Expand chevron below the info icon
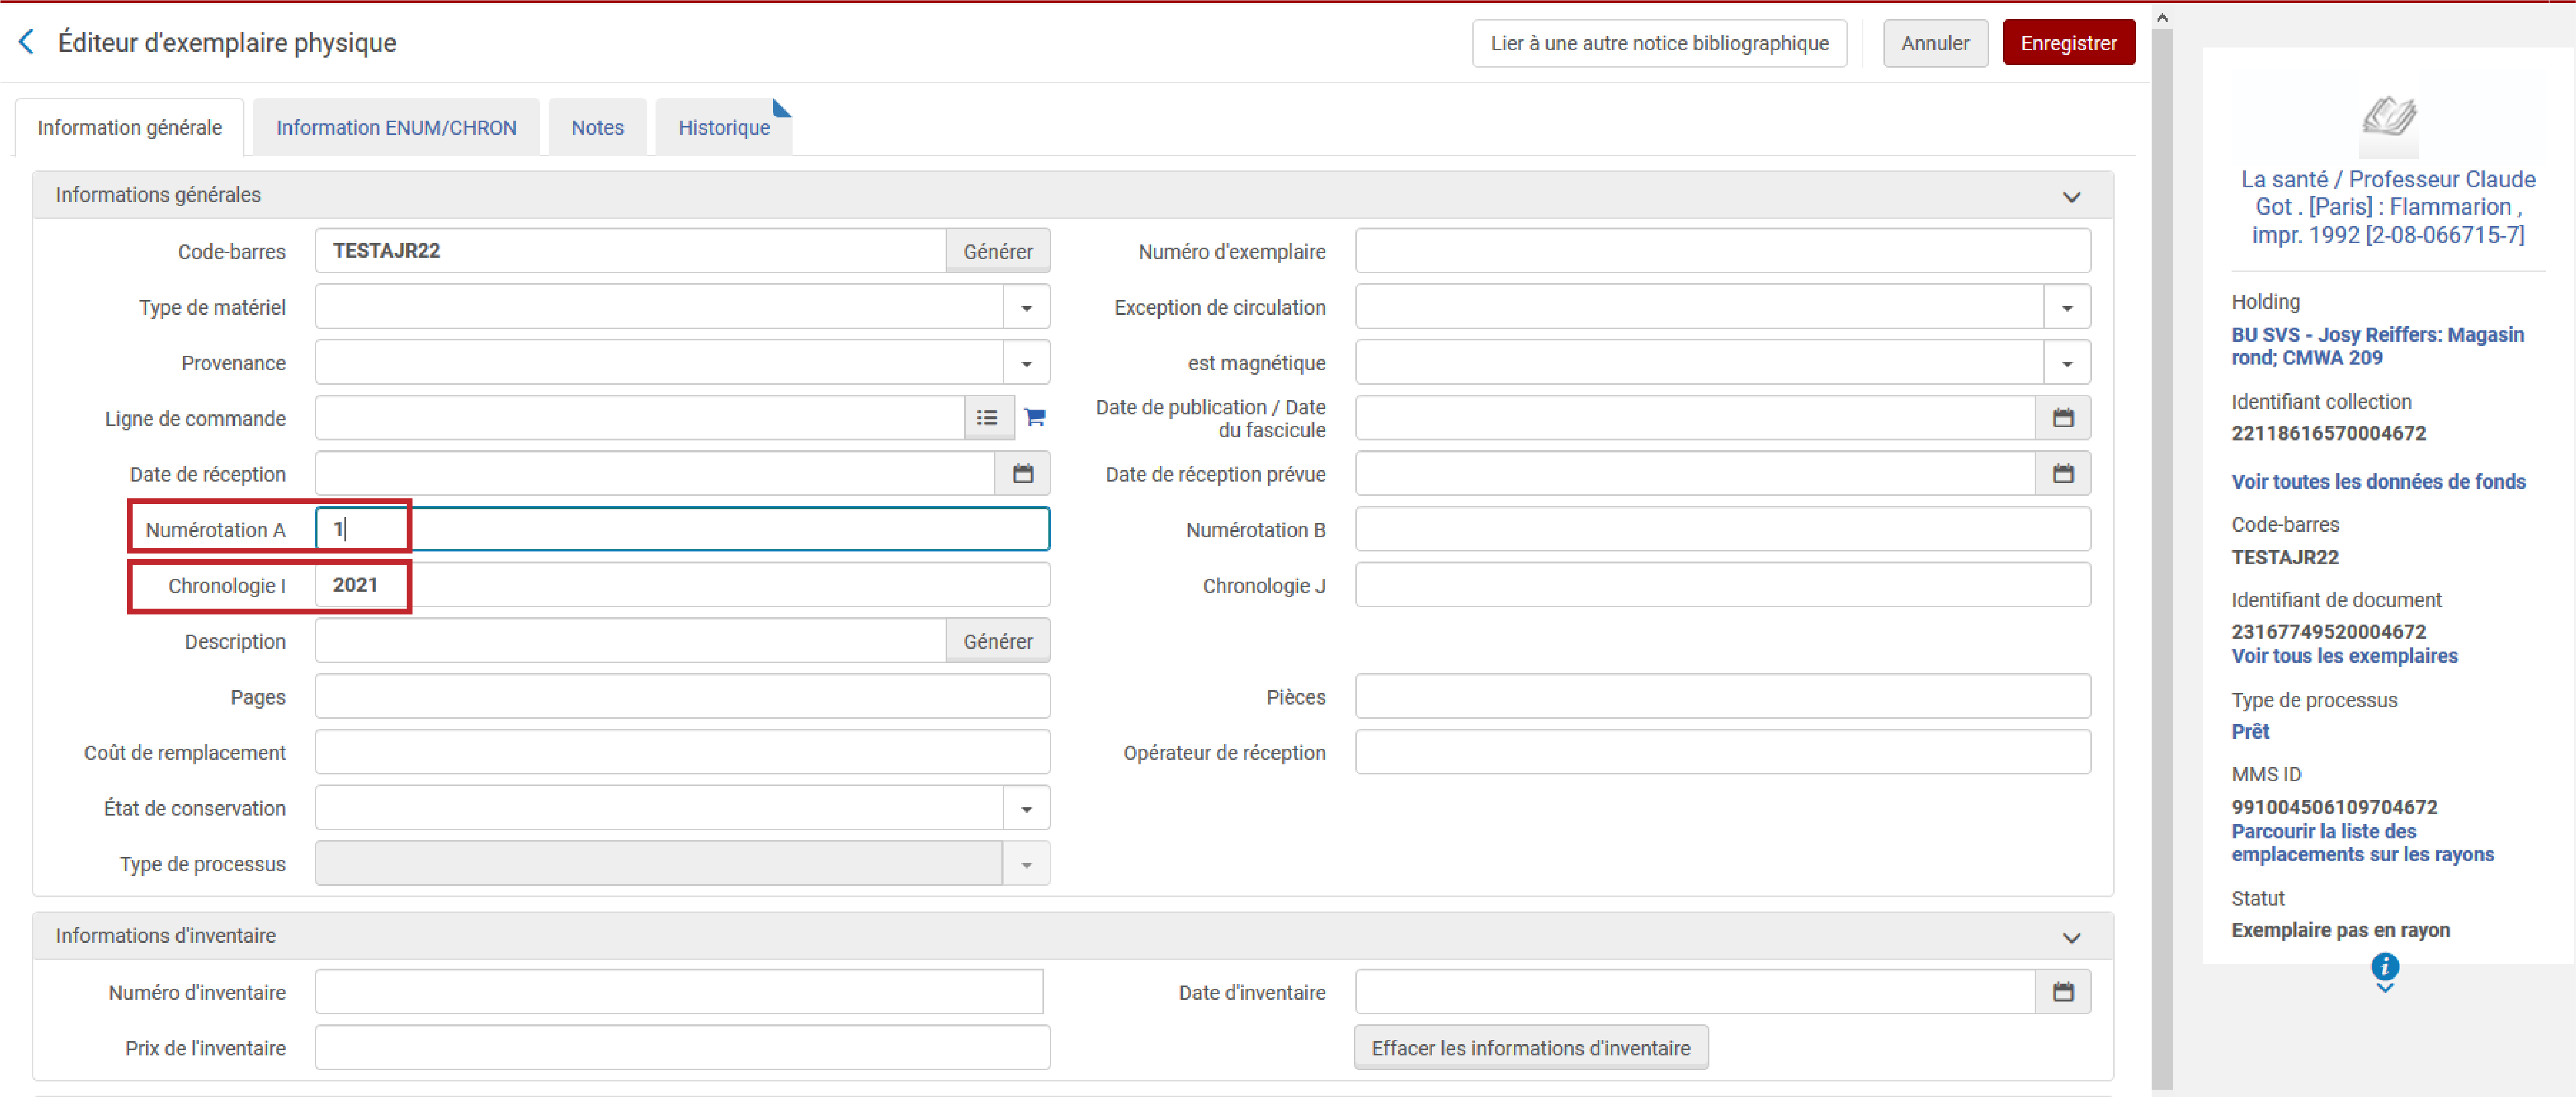The height and width of the screenshot is (1097, 2576). pyautogui.click(x=2384, y=988)
